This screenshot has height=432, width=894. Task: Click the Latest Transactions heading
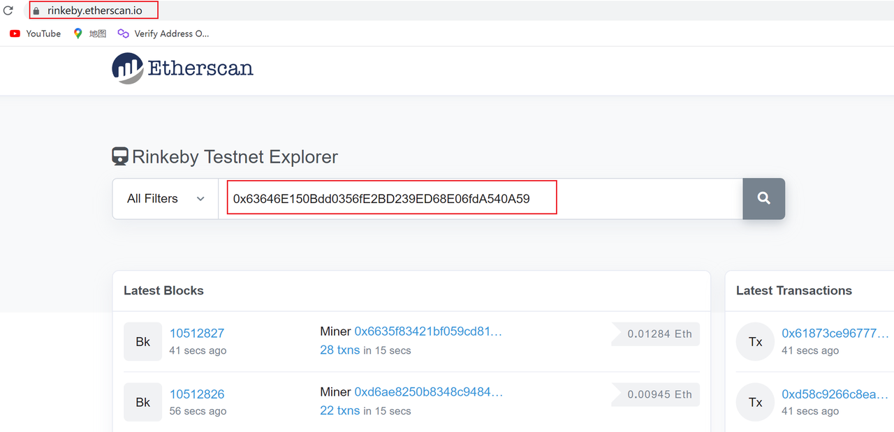tap(794, 290)
